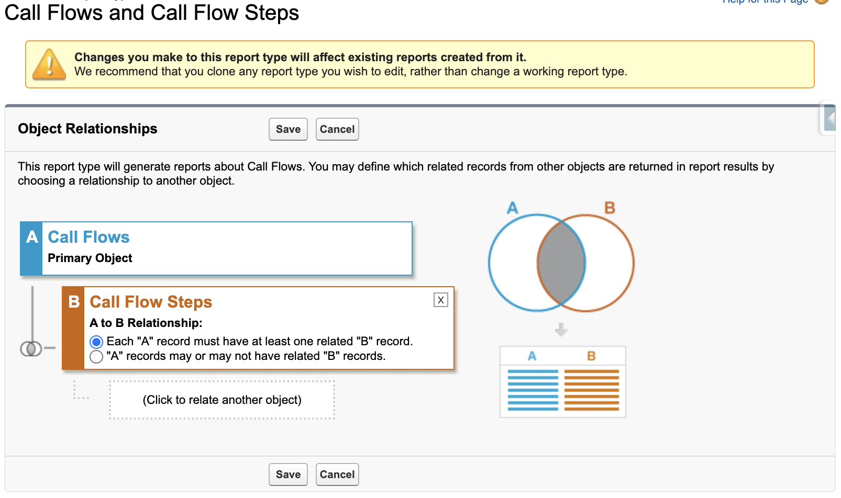Click the Call Flow Steps object title

(x=151, y=302)
